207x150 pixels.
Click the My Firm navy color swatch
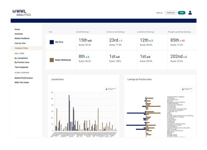(51, 42)
